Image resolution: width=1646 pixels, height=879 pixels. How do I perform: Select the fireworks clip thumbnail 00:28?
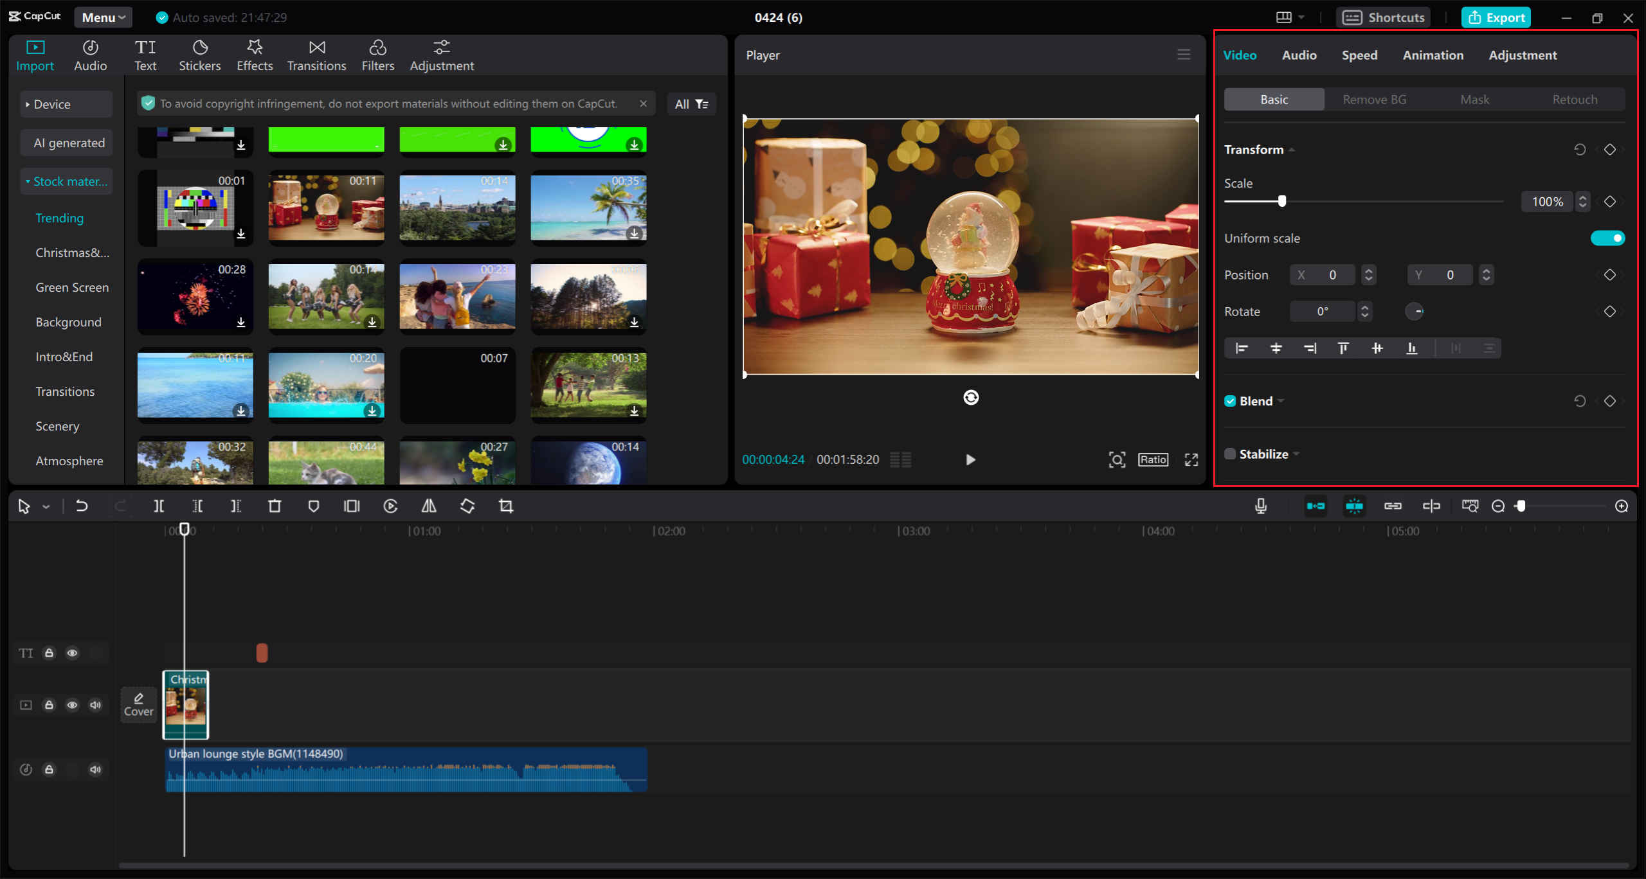pyautogui.click(x=195, y=297)
